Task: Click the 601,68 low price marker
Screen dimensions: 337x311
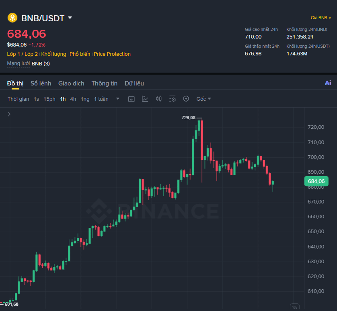Action: click(x=12, y=304)
